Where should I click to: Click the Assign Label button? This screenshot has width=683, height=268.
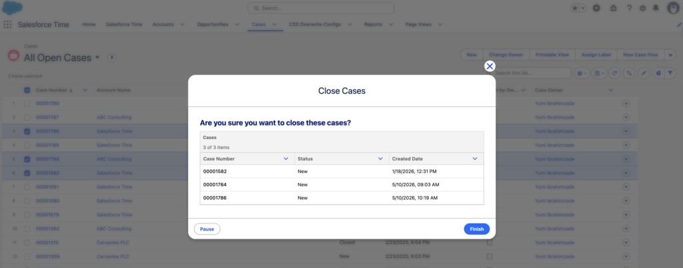[596, 55]
